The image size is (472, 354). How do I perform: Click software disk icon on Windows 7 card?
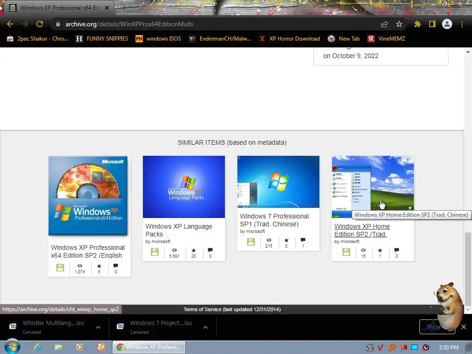click(x=251, y=242)
